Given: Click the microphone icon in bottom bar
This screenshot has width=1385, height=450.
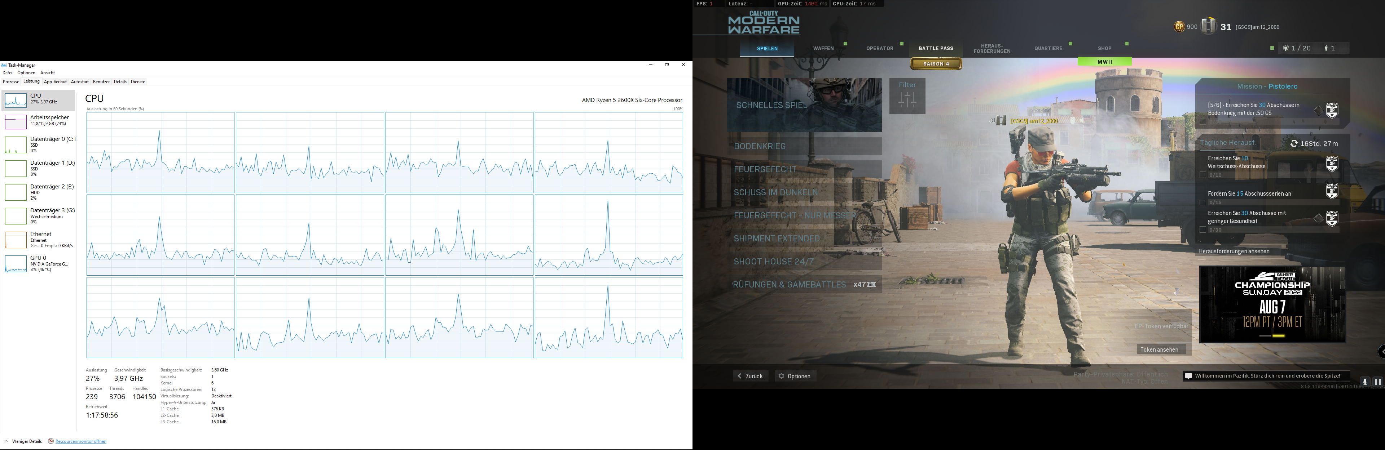Looking at the screenshot, I should coord(1364,382).
